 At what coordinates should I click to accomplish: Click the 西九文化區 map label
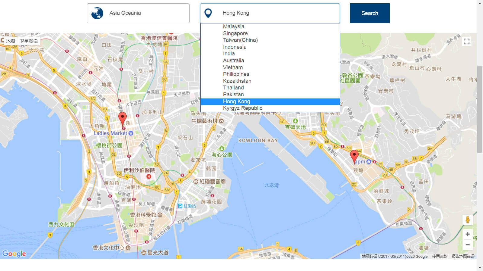click(61, 224)
